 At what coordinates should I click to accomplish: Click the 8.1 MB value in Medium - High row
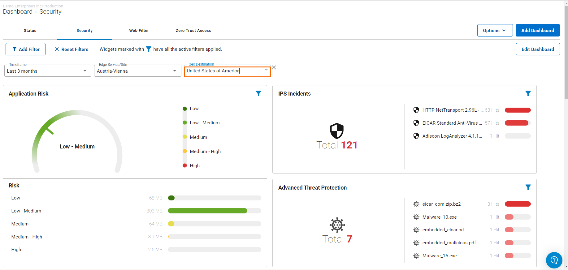point(155,237)
